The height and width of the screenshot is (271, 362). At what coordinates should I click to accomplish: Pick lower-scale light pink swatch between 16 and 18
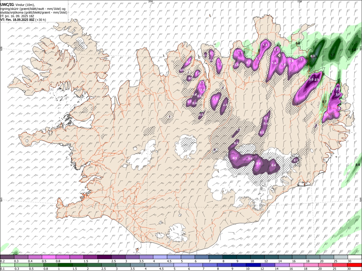pos(296,265)
